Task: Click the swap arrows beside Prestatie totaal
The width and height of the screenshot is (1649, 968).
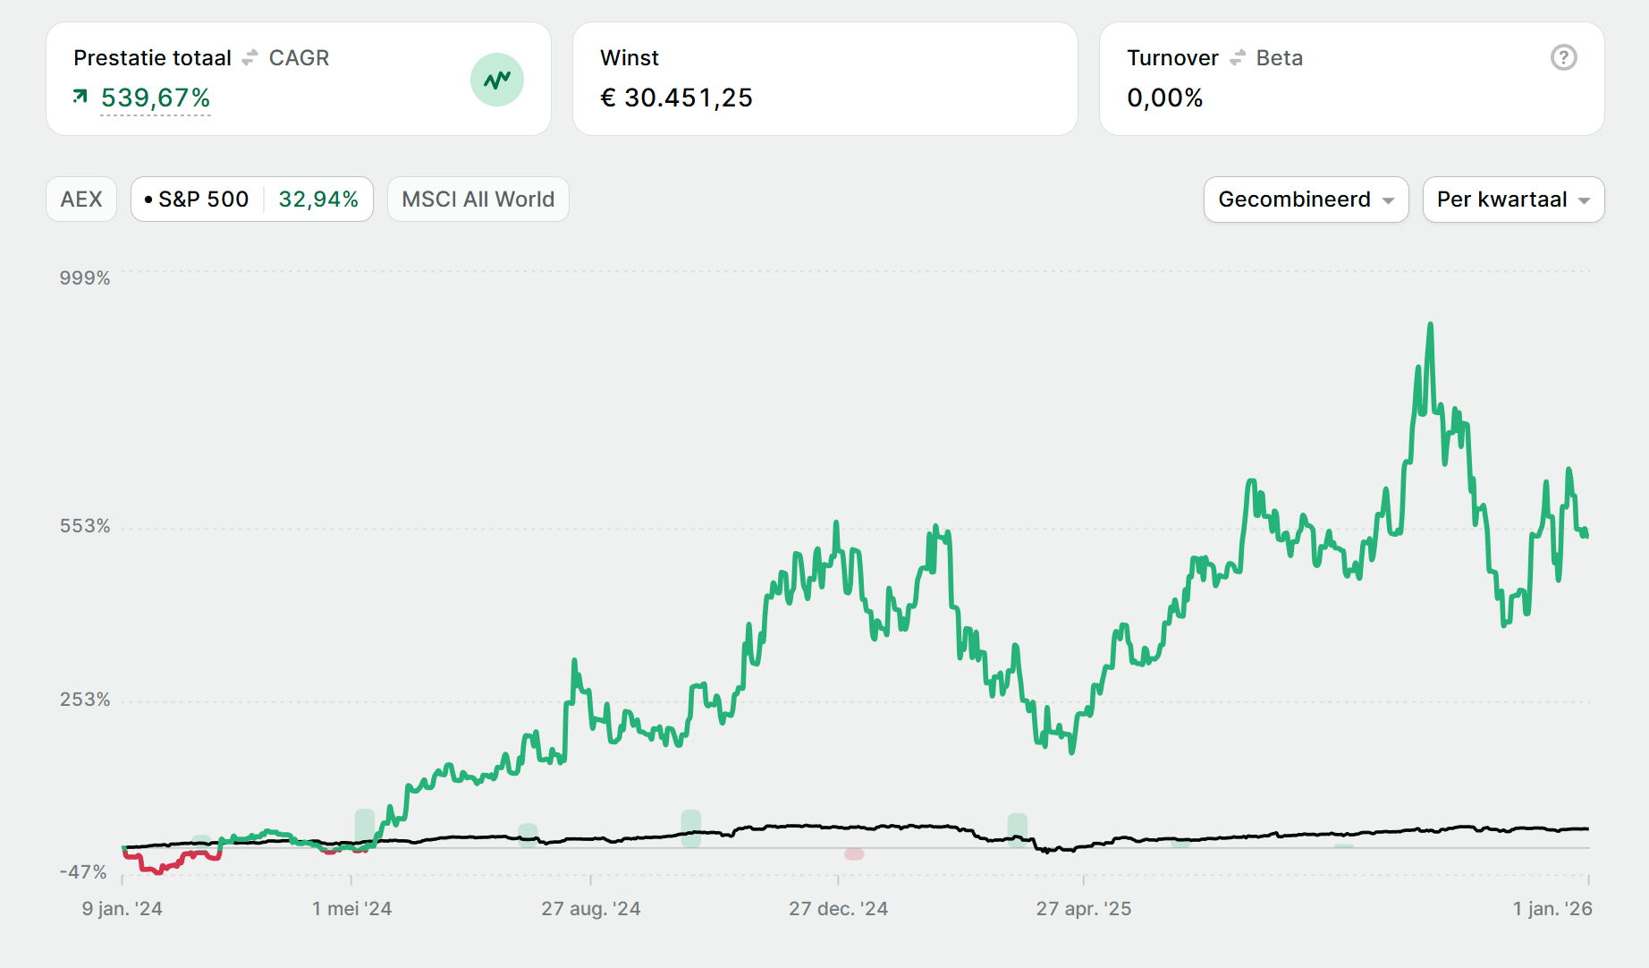Action: point(250,58)
